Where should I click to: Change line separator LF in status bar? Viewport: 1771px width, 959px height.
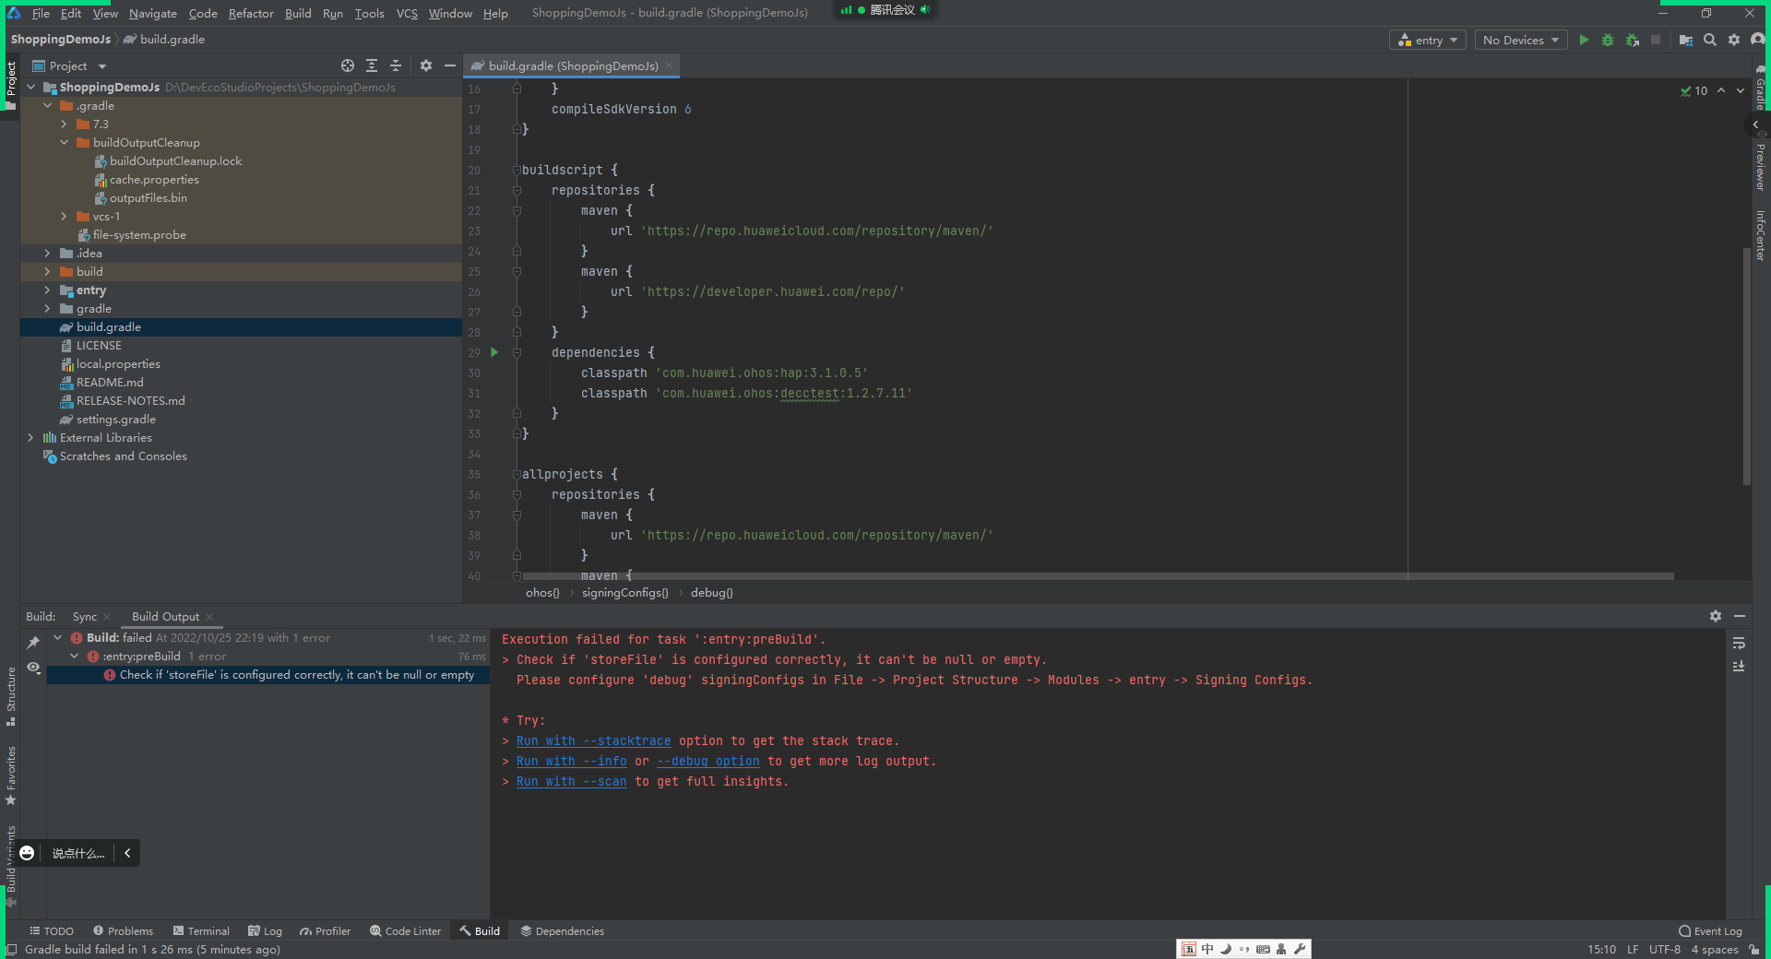point(1633,950)
